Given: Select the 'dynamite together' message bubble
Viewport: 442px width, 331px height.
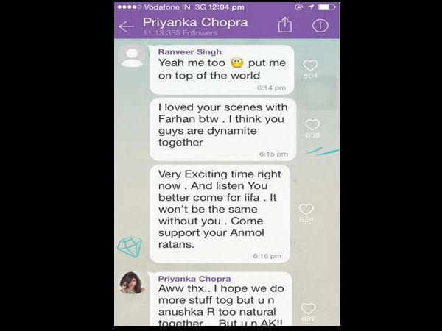Looking at the screenshot, I should pos(223,129).
